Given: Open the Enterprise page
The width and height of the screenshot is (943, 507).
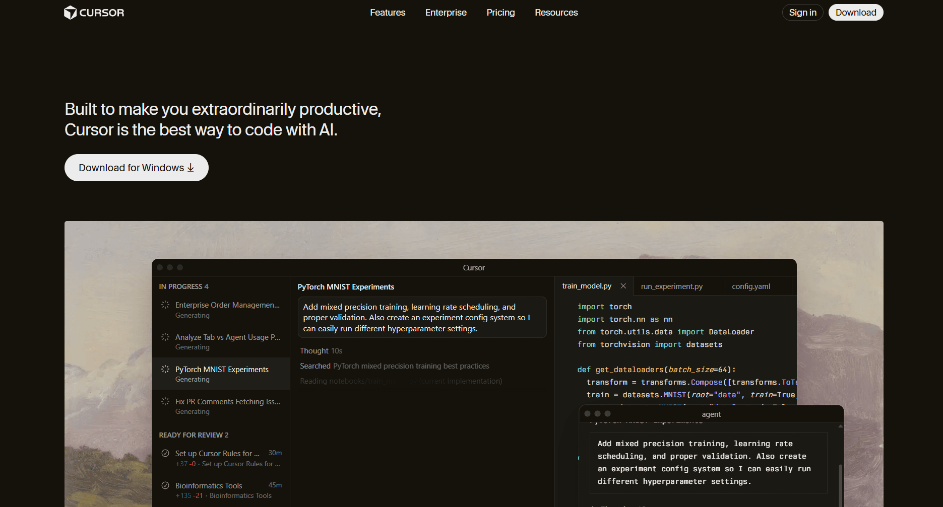Looking at the screenshot, I should click(446, 13).
